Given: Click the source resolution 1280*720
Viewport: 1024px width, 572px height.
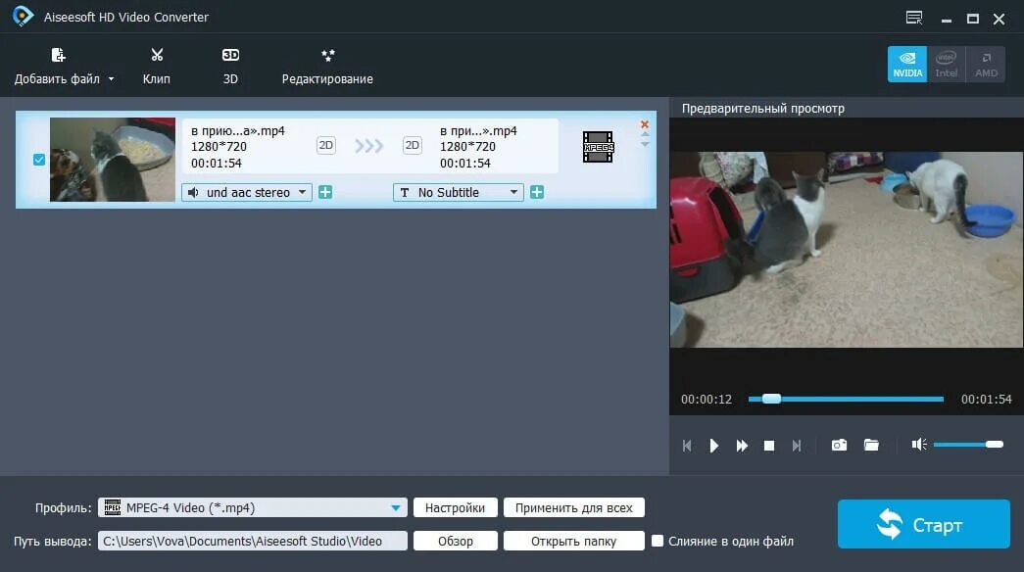Looking at the screenshot, I should [219, 146].
